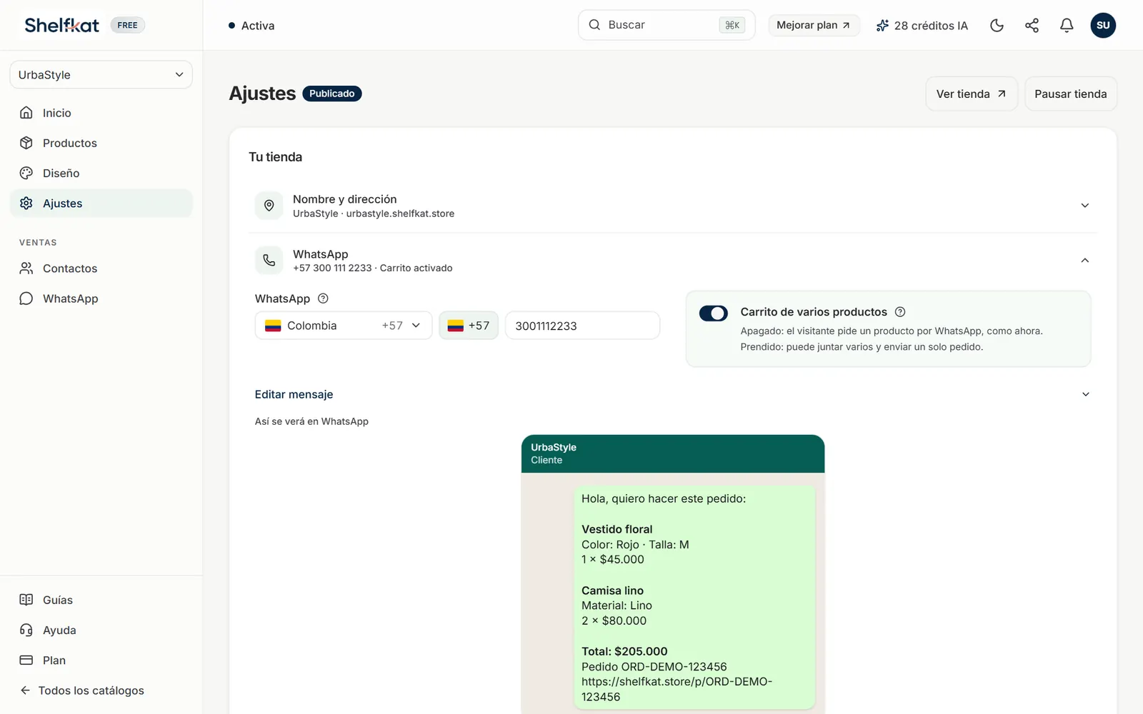Open Plan in sidebar

point(101,660)
